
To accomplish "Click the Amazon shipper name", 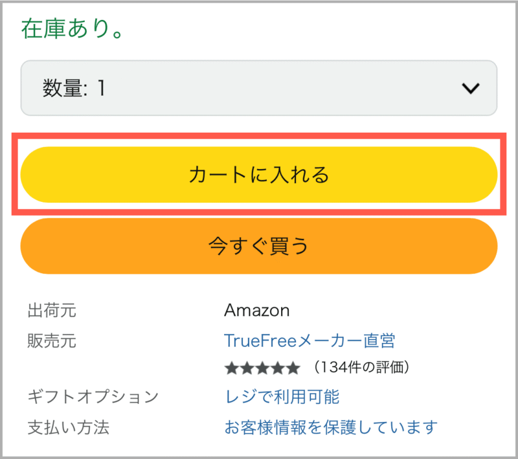I will pyautogui.click(x=256, y=310).
